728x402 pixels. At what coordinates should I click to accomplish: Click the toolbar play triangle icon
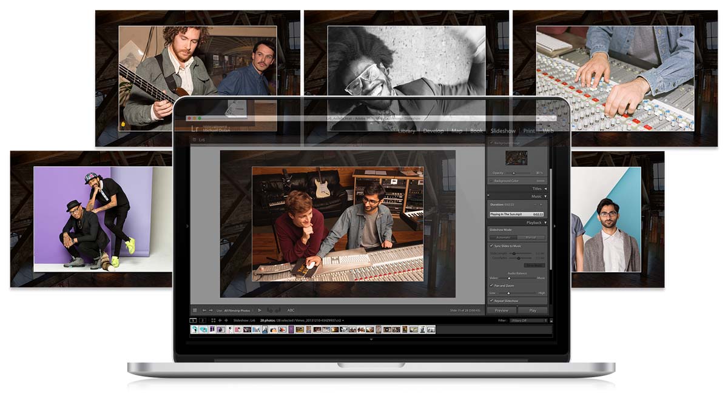(260, 310)
